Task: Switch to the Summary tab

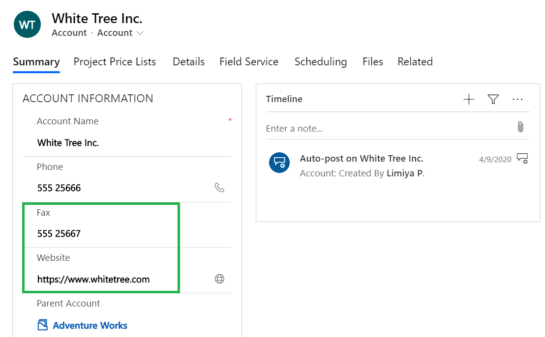Action: [x=36, y=62]
